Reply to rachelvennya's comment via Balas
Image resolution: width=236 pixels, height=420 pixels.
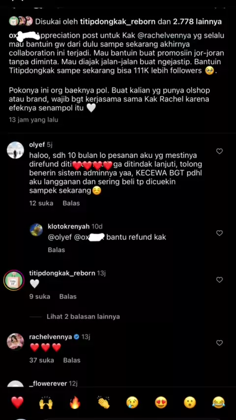(72, 360)
